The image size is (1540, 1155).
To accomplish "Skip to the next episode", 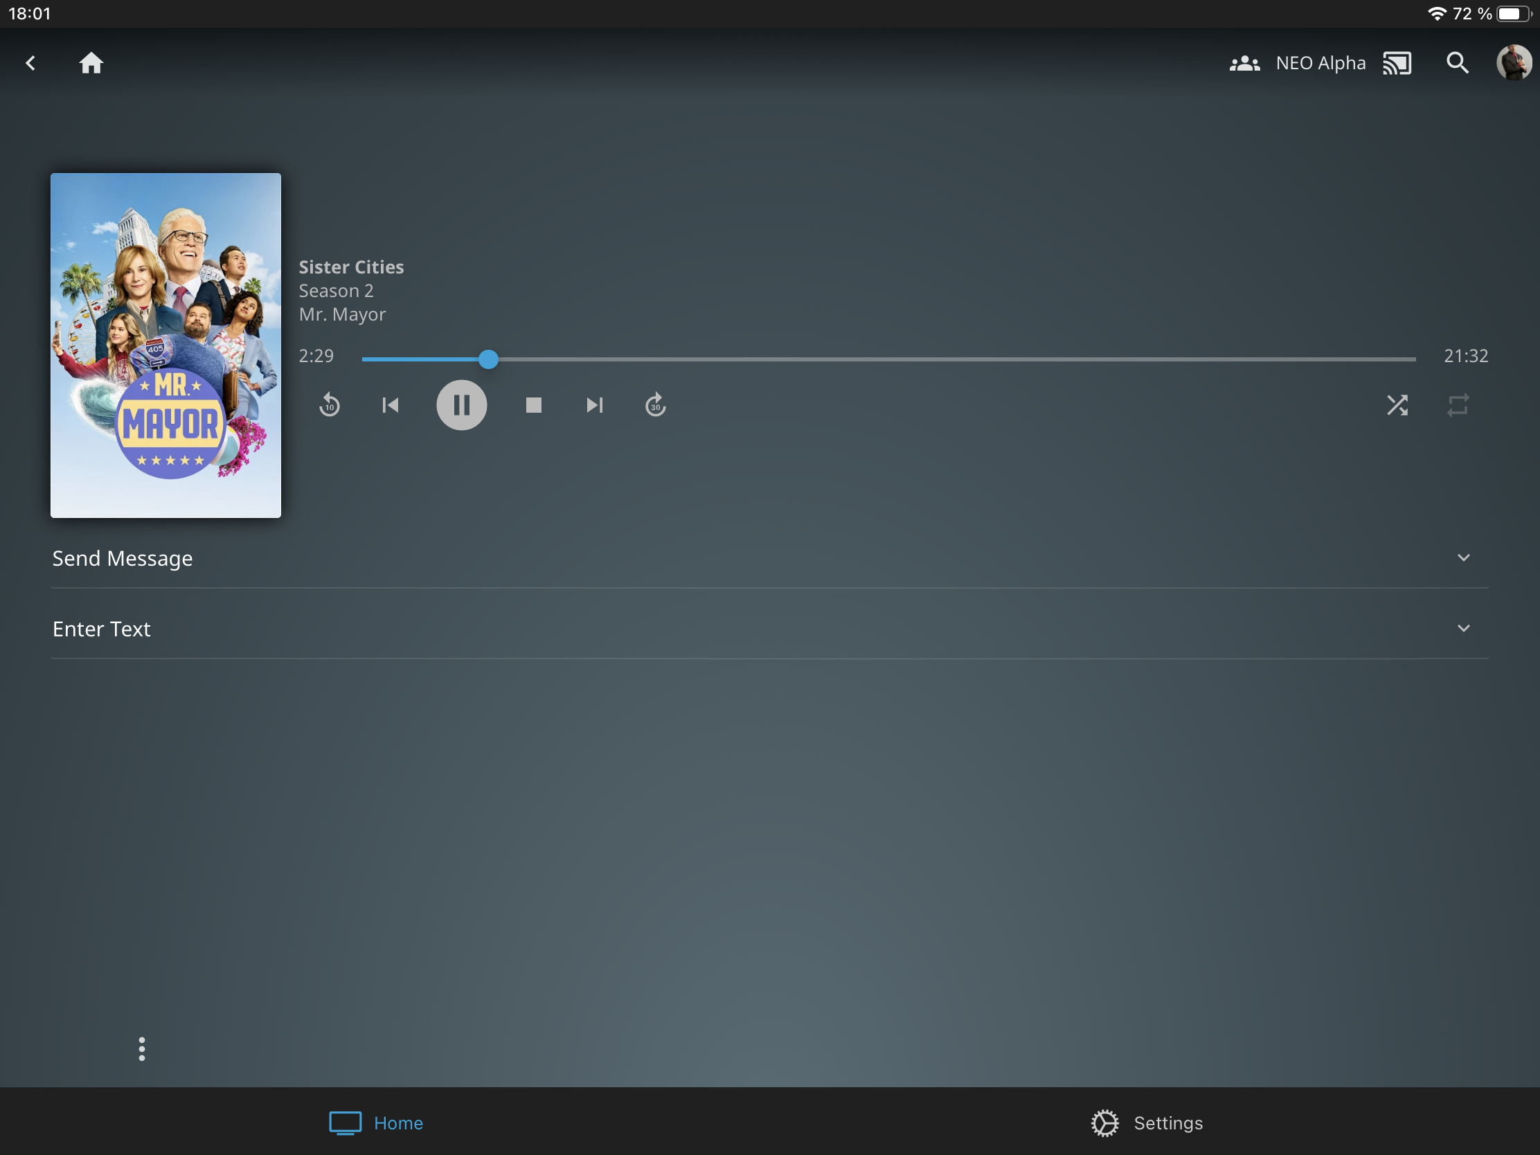I will point(594,405).
